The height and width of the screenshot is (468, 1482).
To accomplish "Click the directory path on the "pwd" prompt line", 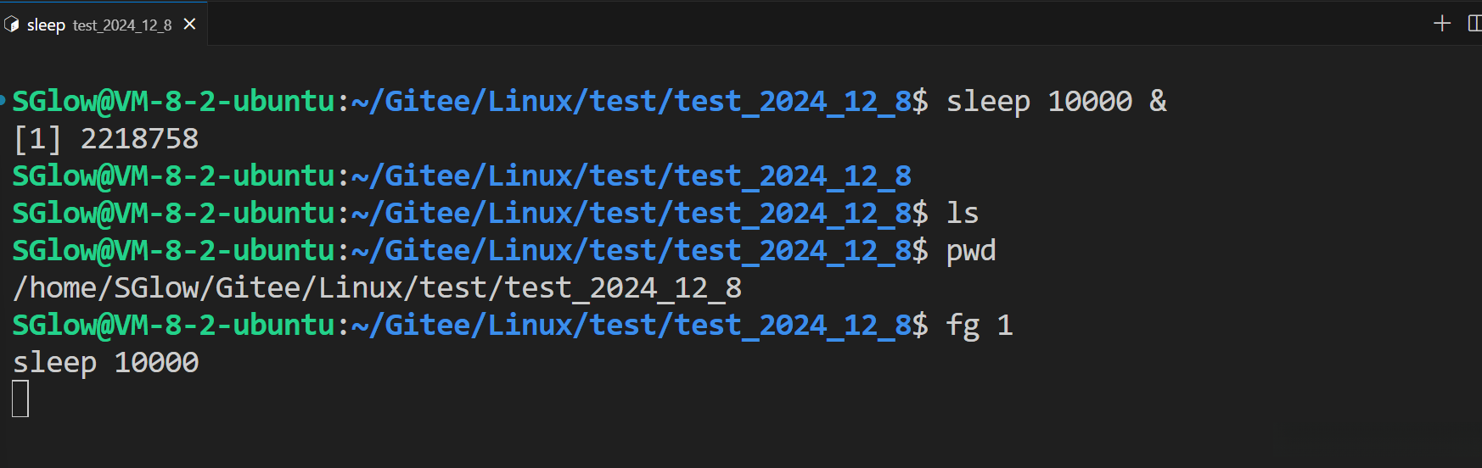I will pos(632,251).
